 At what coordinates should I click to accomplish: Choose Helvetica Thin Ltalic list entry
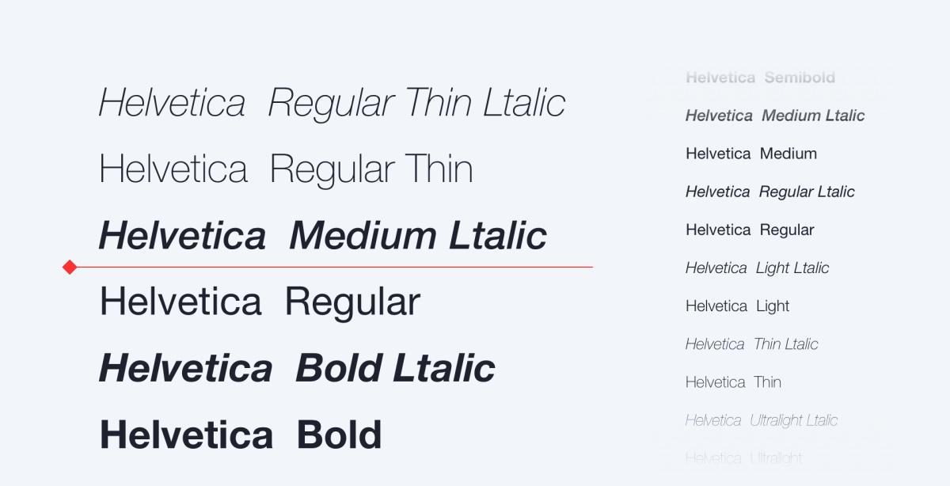(x=751, y=344)
